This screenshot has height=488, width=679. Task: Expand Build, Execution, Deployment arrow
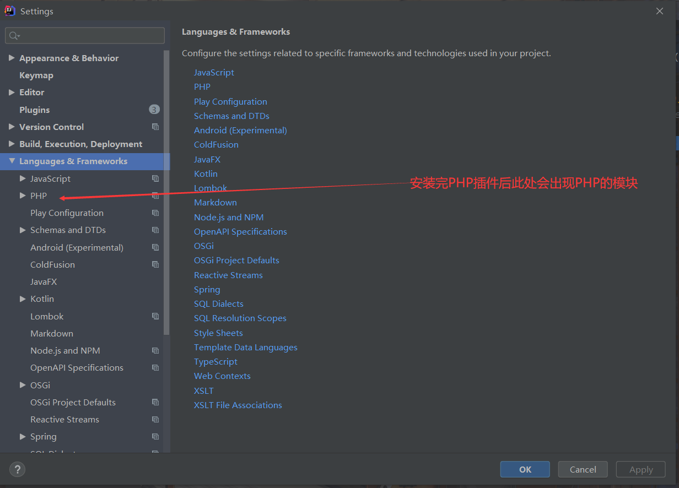[x=12, y=144]
